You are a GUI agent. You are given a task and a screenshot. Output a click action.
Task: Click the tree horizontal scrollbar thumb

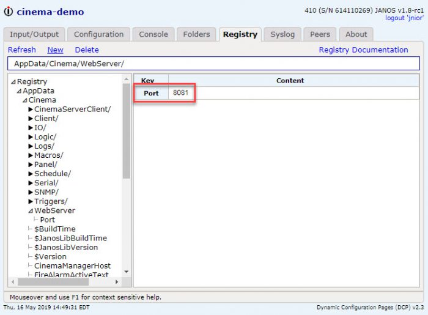coord(53,282)
